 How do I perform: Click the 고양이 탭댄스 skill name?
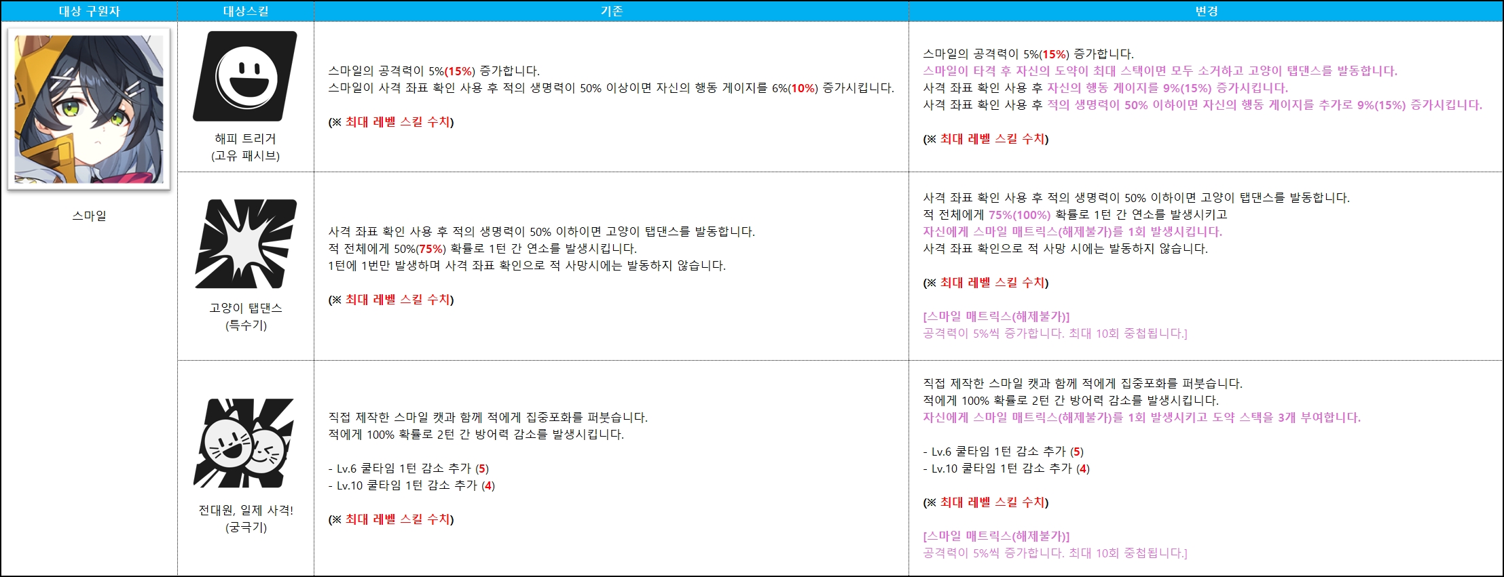[245, 308]
